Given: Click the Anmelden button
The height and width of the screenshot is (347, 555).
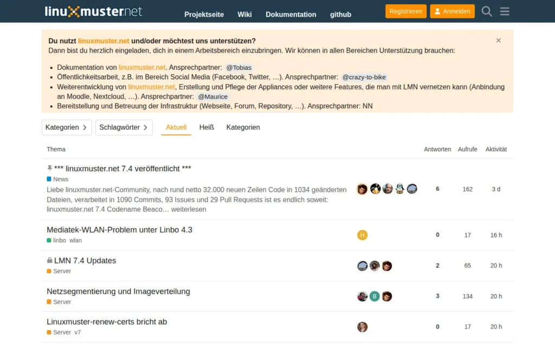Looking at the screenshot, I should pyautogui.click(x=452, y=11).
